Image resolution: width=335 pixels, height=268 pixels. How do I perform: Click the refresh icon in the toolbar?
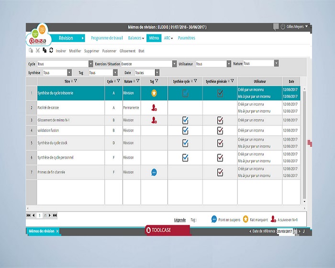pos(51,50)
